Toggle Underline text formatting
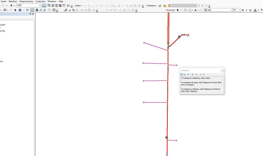This screenshot has width=263, height=156. coord(250,10)
